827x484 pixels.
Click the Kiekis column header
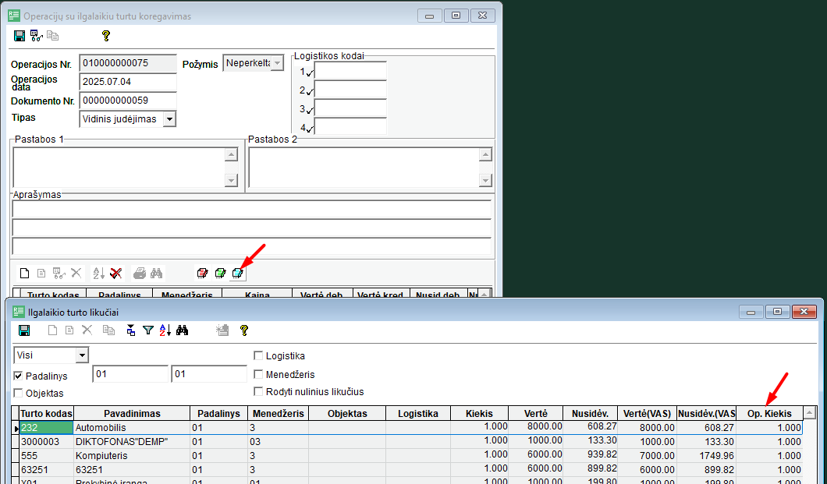(x=479, y=413)
